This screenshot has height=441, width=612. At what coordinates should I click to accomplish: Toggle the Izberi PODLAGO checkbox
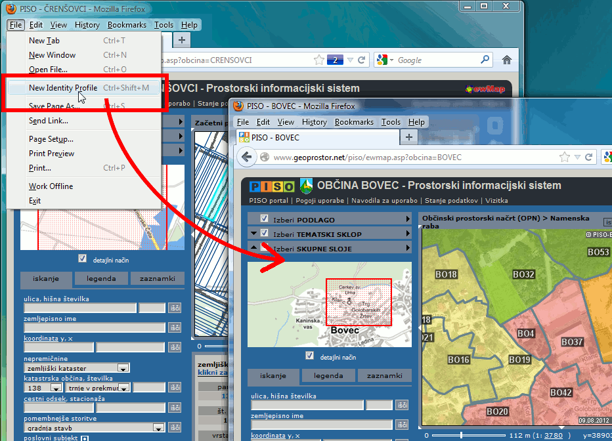[265, 219]
